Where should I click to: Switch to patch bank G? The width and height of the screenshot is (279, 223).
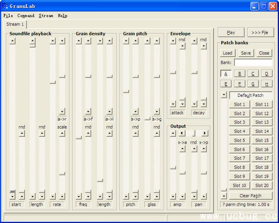click(x=253, y=84)
